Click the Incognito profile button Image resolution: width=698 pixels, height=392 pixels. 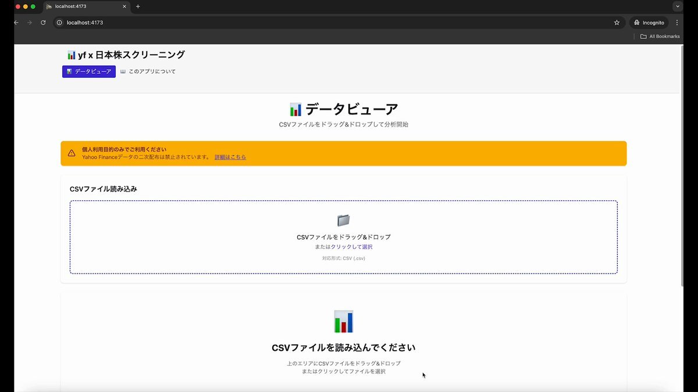[649, 23]
